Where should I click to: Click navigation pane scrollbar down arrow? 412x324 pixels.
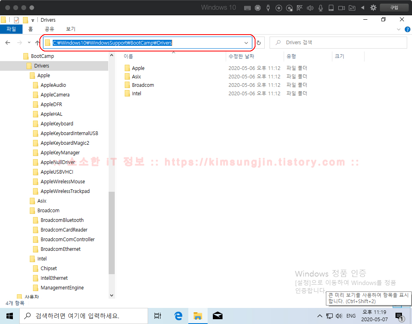(x=112, y=295)
